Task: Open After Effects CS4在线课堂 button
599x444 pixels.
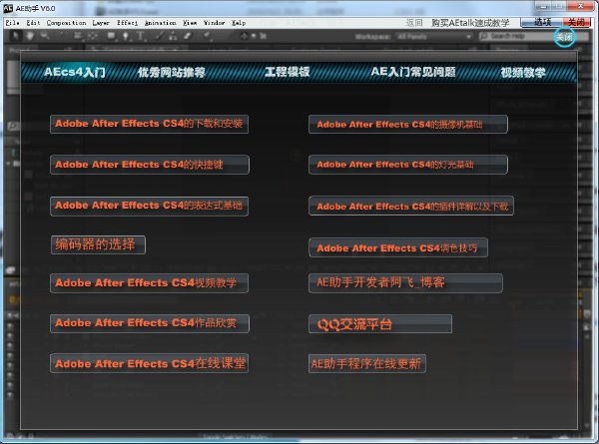Action: tap(149, 363)
